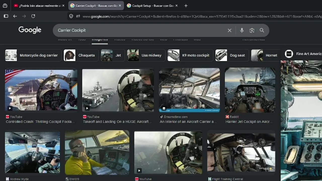Image resolution: width=322 pixels, height=181 pixels.
Task: Open DVIDS yellow shirt sailor thumbnail
Action: pos(97,153)
